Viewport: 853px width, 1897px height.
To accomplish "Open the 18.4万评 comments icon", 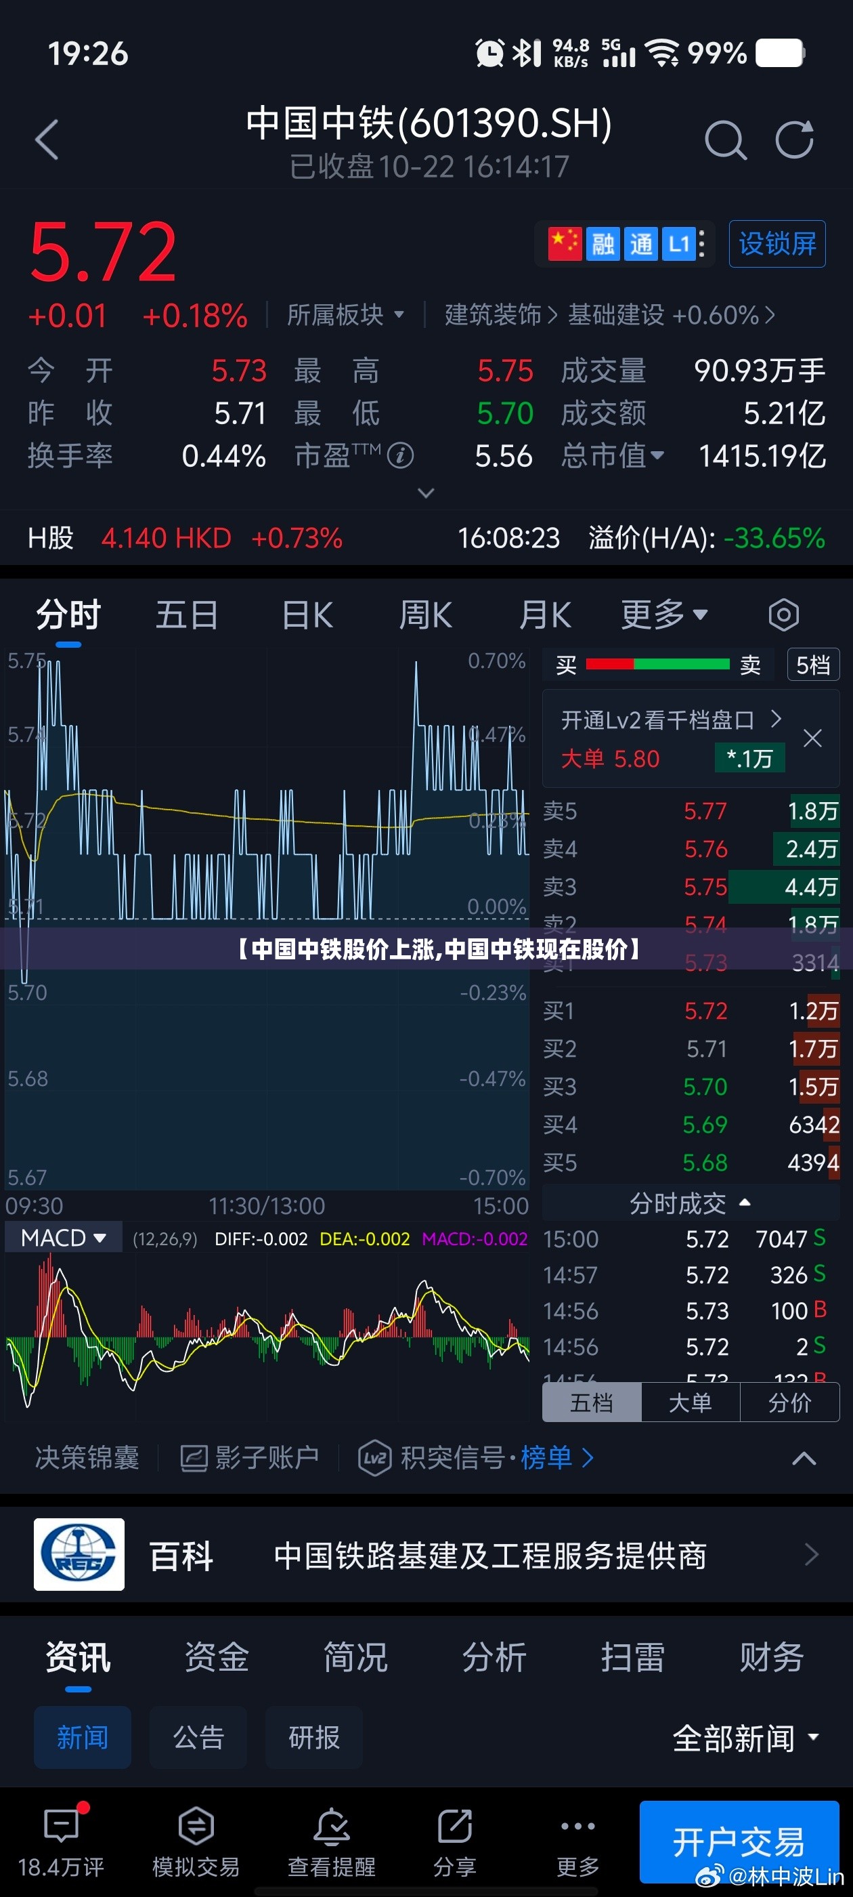I will (x=62, y=1825).
